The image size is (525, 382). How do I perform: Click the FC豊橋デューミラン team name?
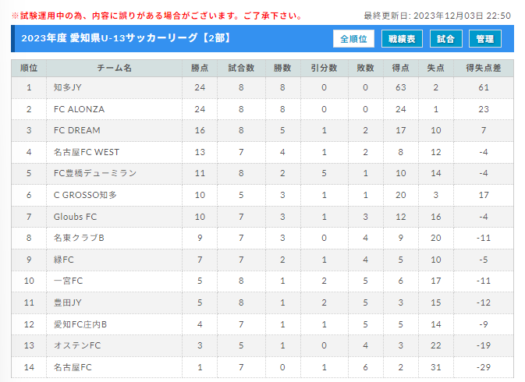(95, 173)
